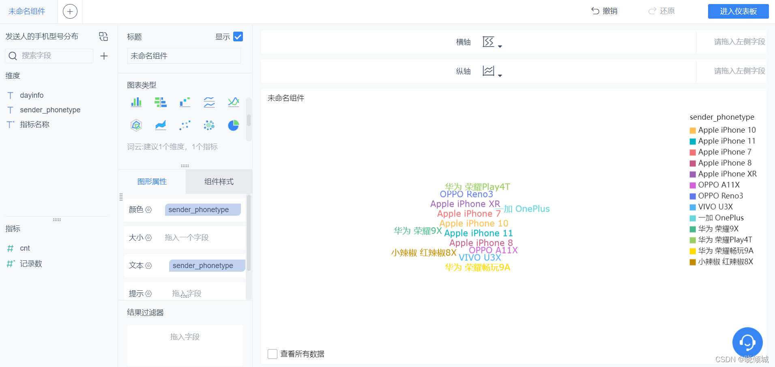
Task: Select the radar chart type icon
Action: coord(136,125)
